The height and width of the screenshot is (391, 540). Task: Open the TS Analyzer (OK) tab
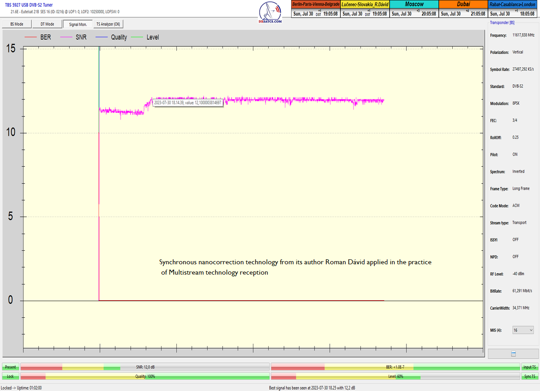pos(108,24)
